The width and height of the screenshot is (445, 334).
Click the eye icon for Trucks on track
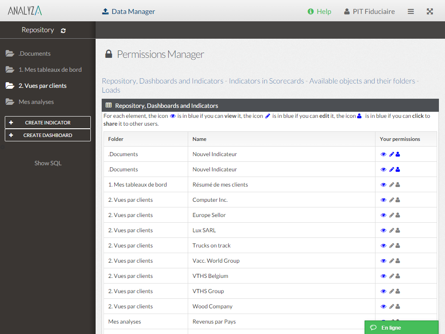tap(383, 246)
